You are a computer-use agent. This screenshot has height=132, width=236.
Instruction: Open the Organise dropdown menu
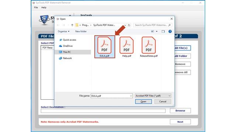63,32
